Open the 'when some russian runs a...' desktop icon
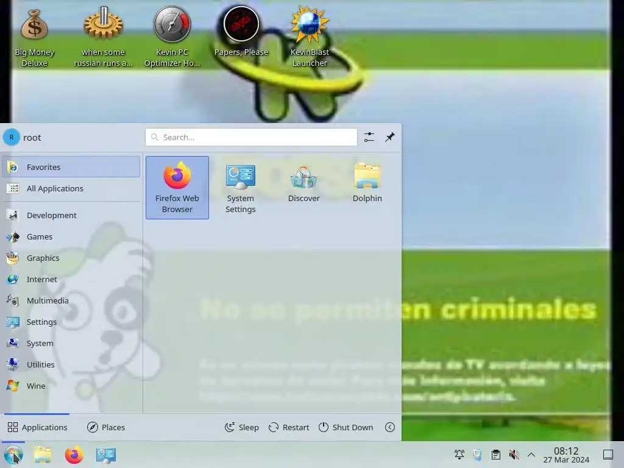 [103, 37]
